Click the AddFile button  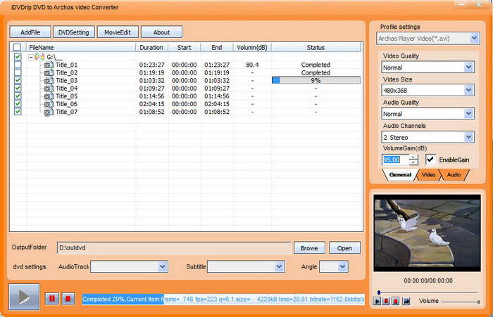coord(30,32)
